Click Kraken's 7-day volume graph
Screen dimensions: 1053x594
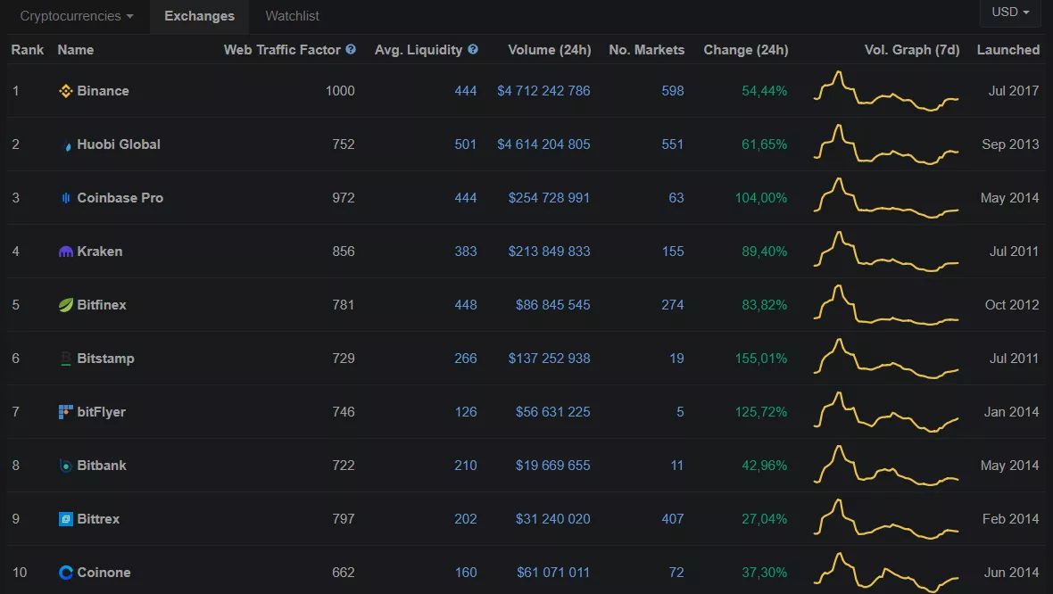[883, 251]
